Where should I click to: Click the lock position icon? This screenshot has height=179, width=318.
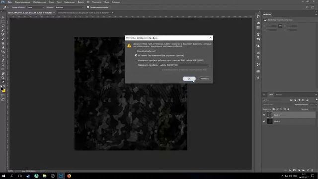[281, 109]
